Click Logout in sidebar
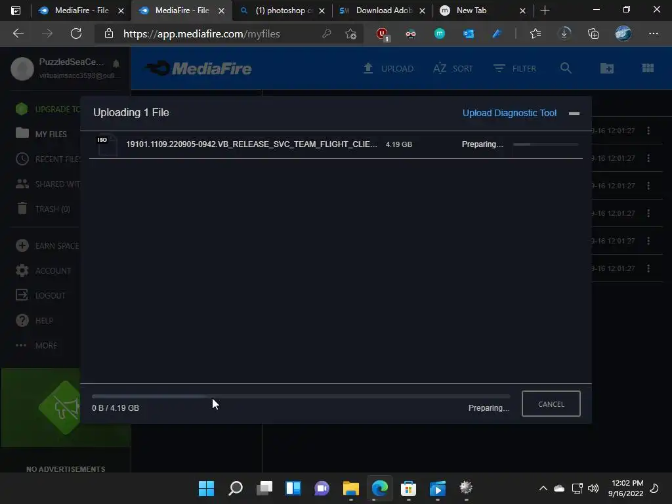The height and width of the screenshot is (504, 672). click(x=41, y=295)
